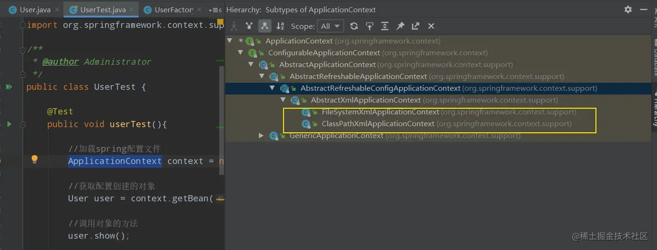Click user.show() call in editor
Viewport: 657px width, 250px height.
click(99, 236)
